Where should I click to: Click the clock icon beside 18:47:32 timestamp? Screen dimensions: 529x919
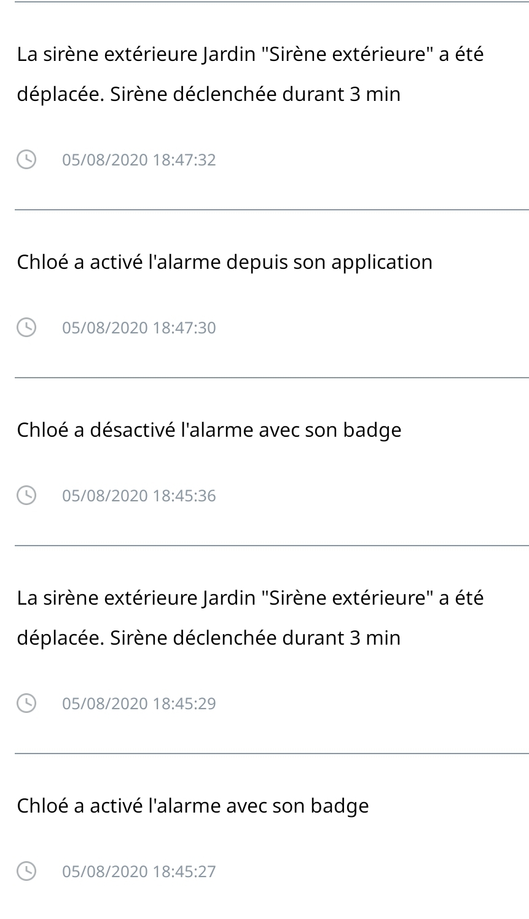pos(26,160)
